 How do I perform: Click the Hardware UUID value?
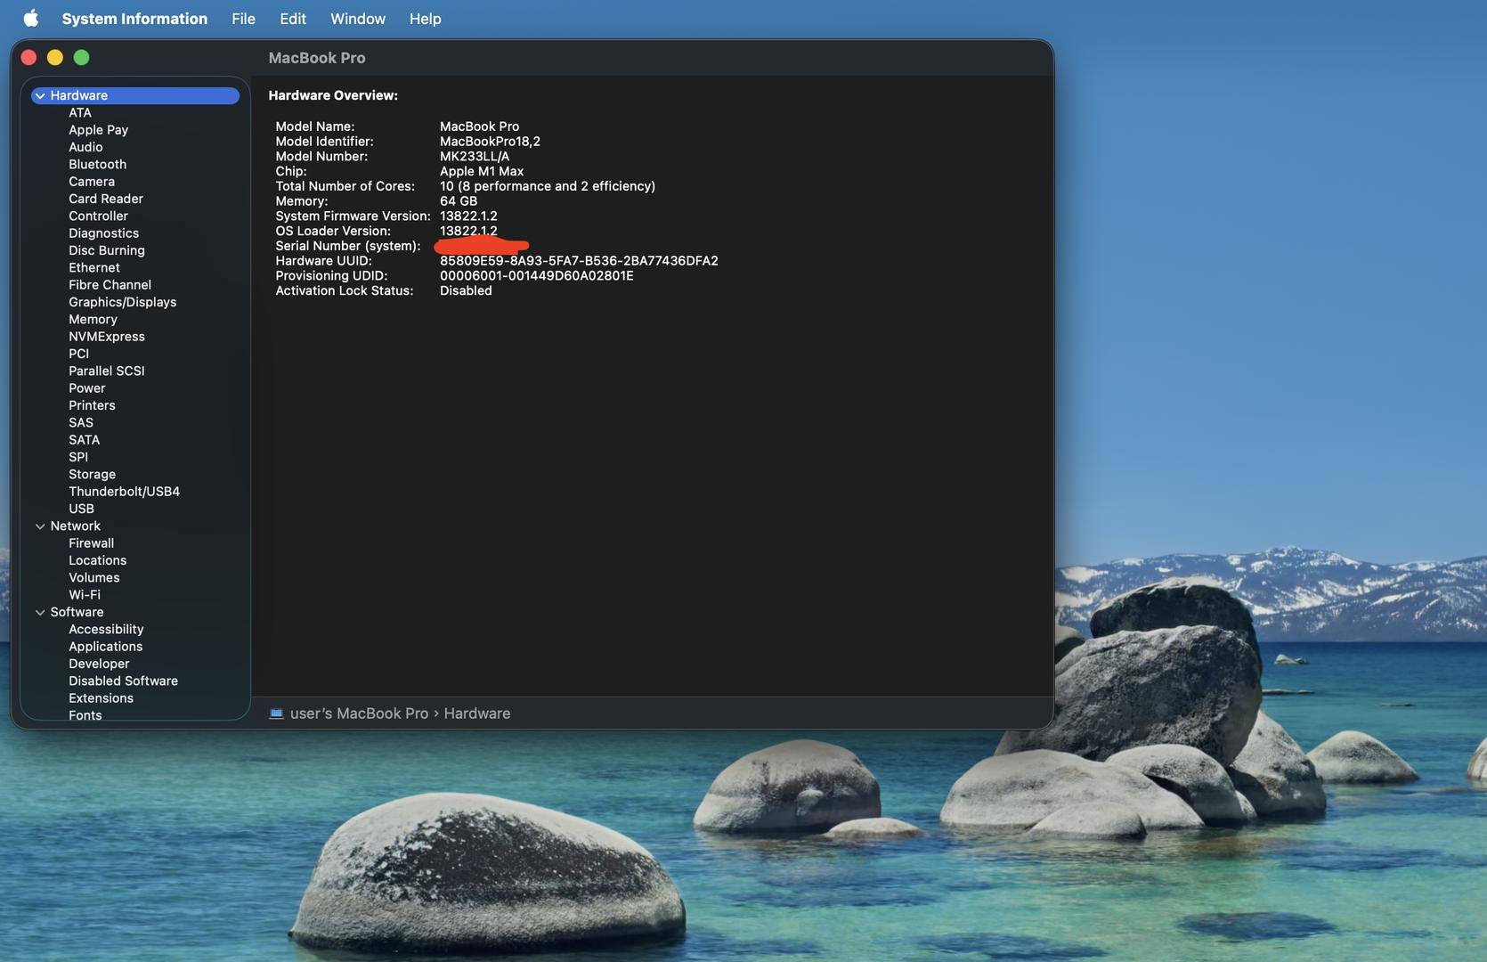click(x=578, y=261)
